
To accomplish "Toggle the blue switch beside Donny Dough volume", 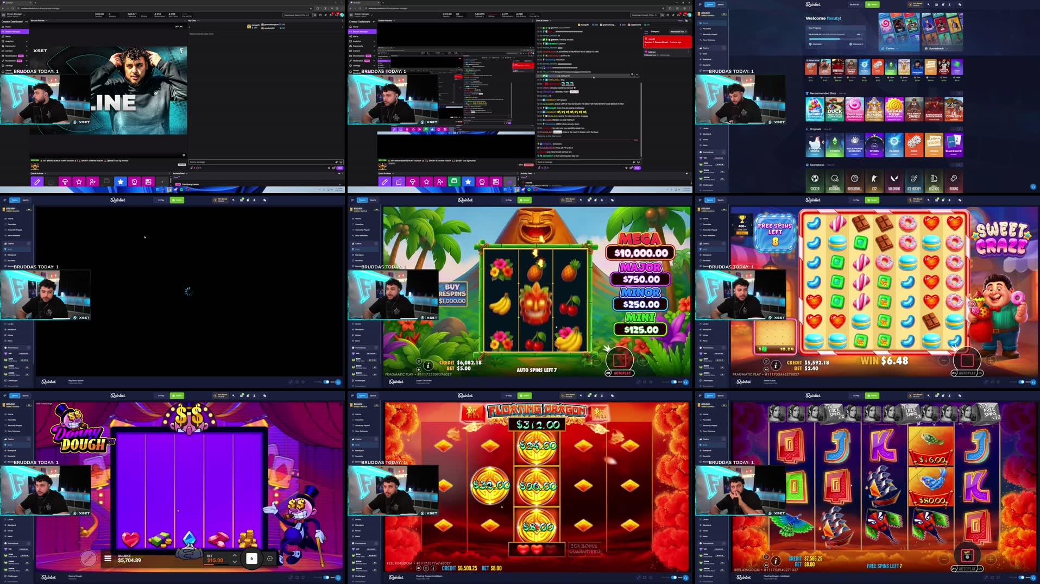I will pyautogui.click(x=326, y=577).
